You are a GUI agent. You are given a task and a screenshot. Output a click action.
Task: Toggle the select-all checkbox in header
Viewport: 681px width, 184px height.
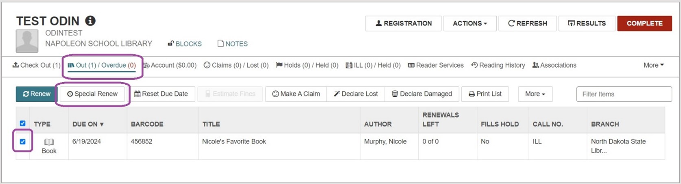23,123
